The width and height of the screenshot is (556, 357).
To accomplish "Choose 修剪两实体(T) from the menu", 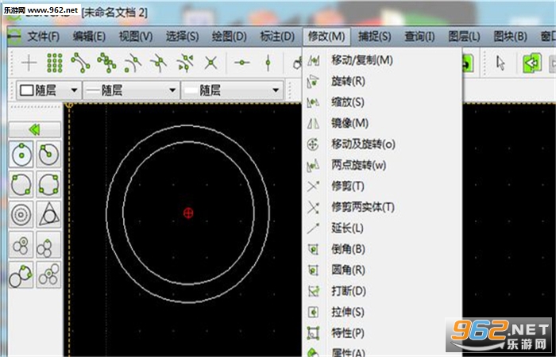I will tap(382, 207).
